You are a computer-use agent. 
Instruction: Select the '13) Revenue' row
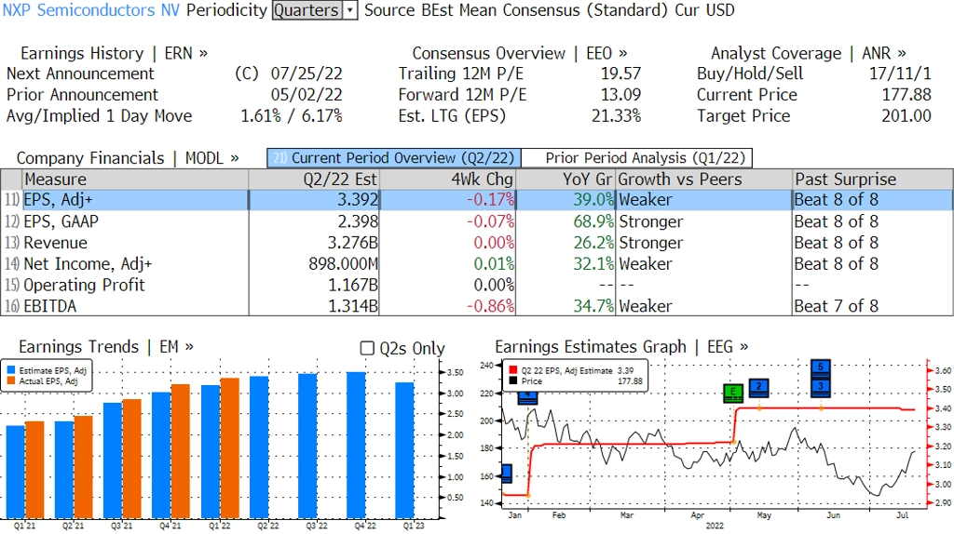pos(477,243)
